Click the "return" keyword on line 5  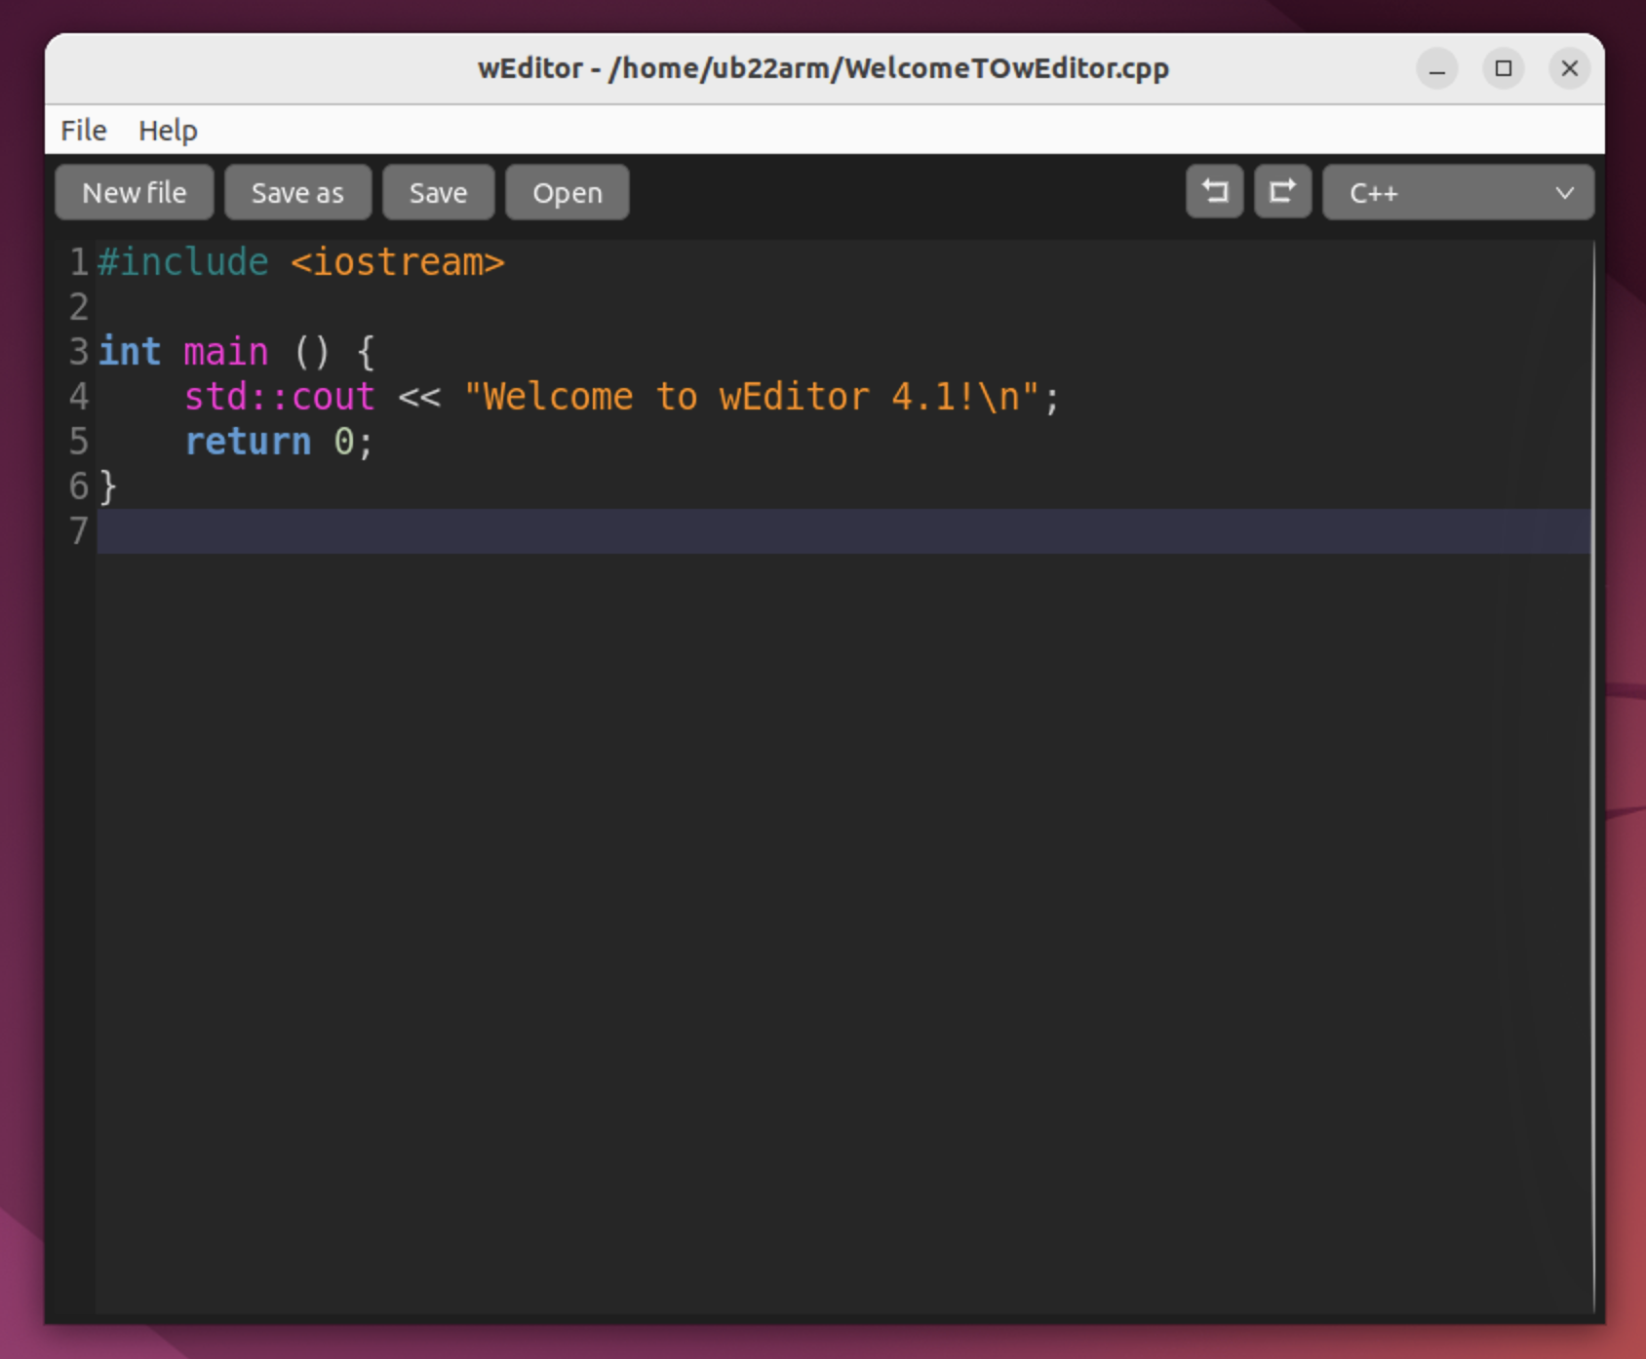(x=249, y=442)
